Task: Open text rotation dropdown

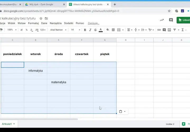Action: 151,30
